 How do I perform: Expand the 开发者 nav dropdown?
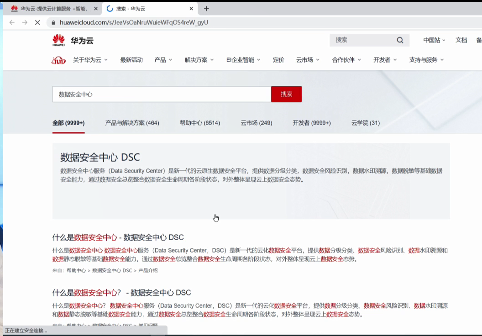point(385,60)
